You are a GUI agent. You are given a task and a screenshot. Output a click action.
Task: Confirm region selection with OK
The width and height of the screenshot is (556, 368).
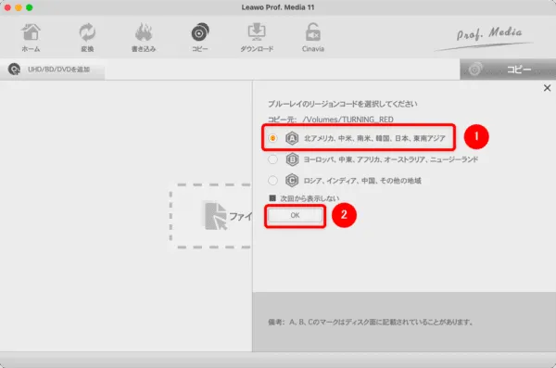295,215
